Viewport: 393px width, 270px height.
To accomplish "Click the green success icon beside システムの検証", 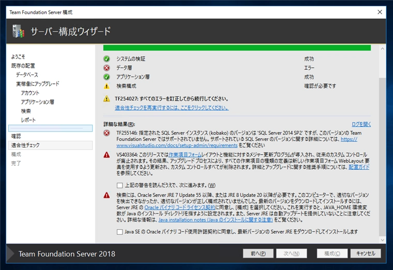I will tap(107, 58).
